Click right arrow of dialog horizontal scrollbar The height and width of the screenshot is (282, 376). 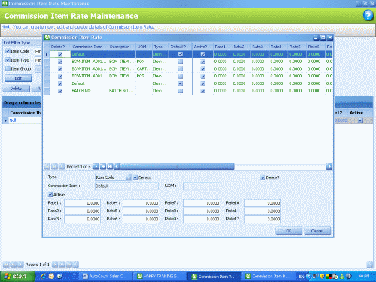(329, 166)
